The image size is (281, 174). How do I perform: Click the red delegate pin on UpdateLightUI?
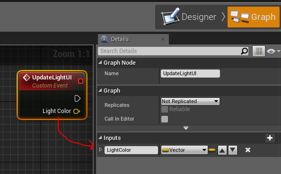click(x=80, y=81)
